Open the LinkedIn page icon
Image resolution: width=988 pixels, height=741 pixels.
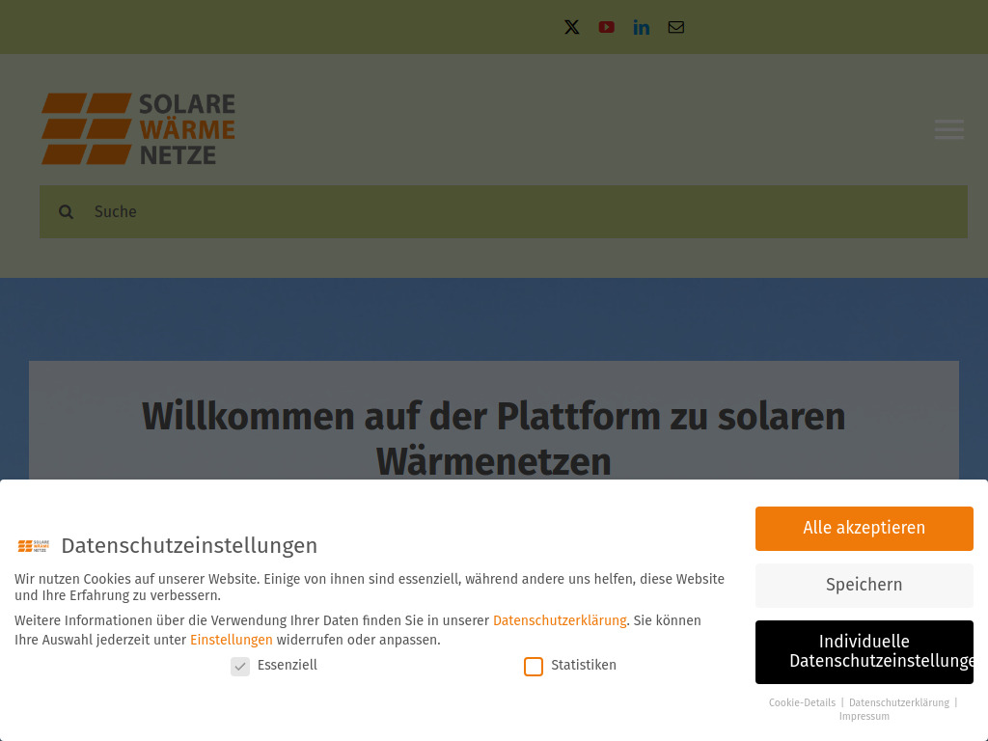point(641,27)
